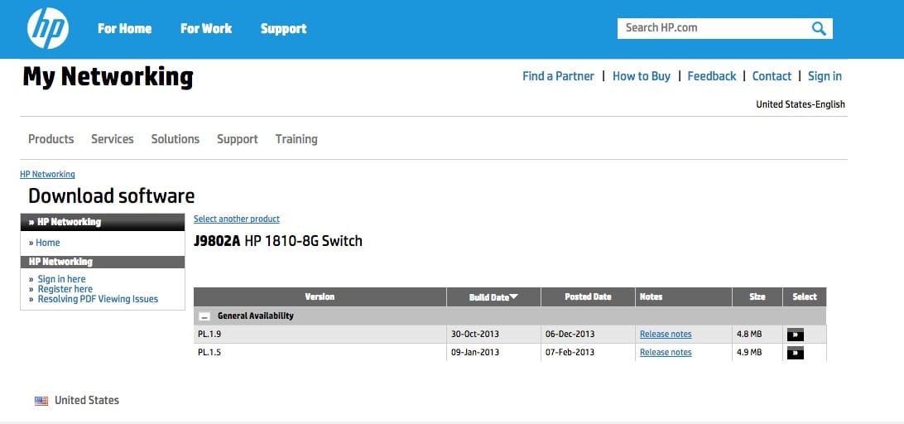Open the Contact link
Viewport: 904px width, 424px height.
point(772,76)
